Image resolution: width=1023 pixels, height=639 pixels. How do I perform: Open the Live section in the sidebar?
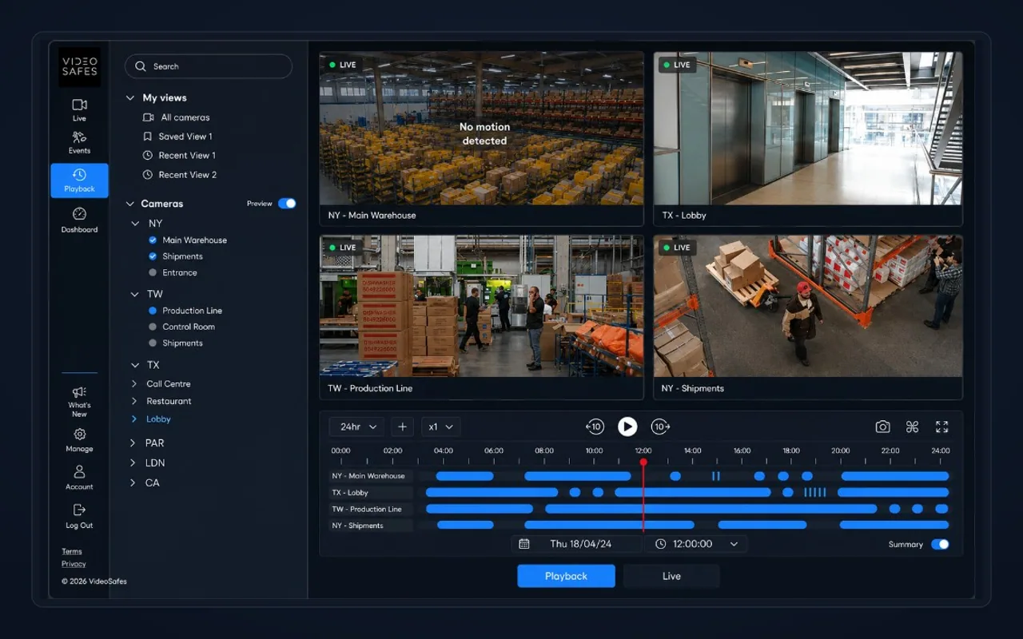coord(79,110)
